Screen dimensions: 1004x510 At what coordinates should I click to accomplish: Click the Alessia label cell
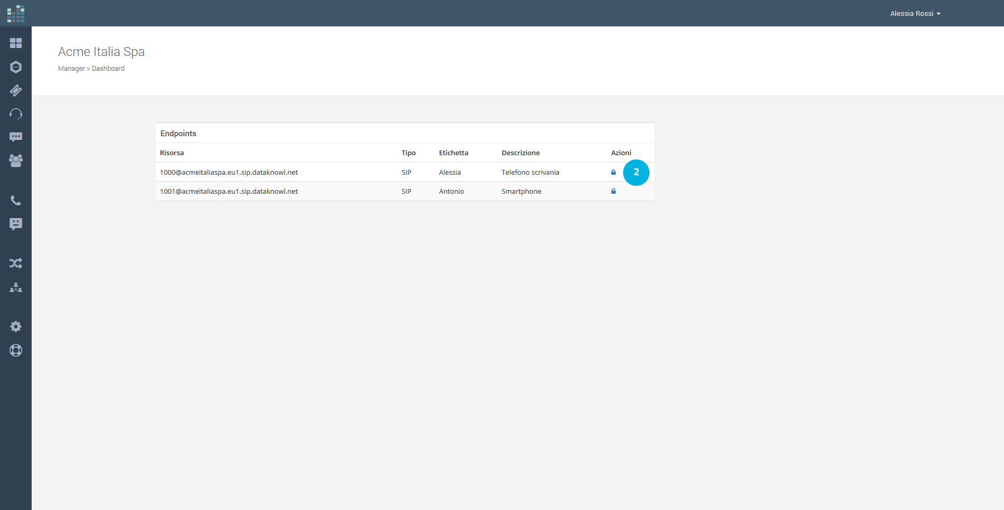(450, 173)
